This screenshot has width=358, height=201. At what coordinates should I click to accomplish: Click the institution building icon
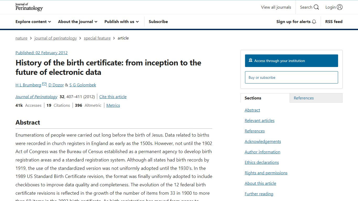point(251,60)
